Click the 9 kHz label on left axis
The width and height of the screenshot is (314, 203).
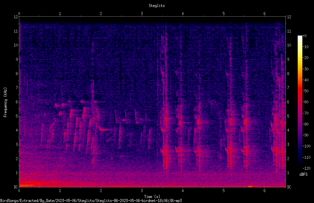17,59
